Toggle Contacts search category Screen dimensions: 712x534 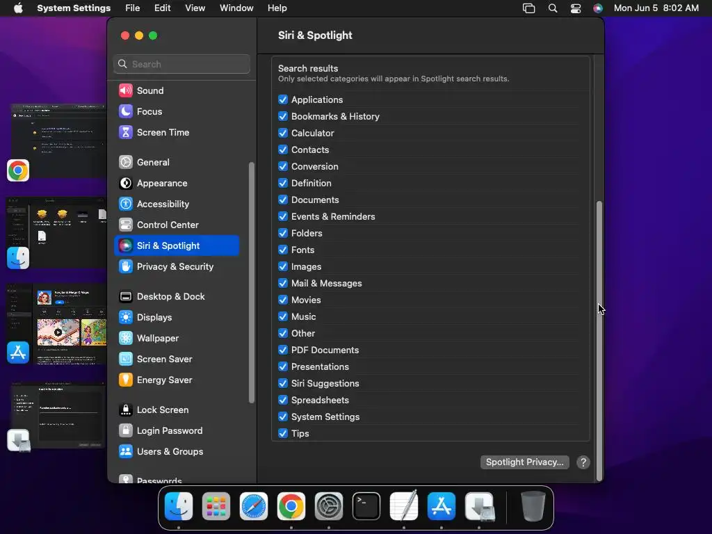[283, 150]
